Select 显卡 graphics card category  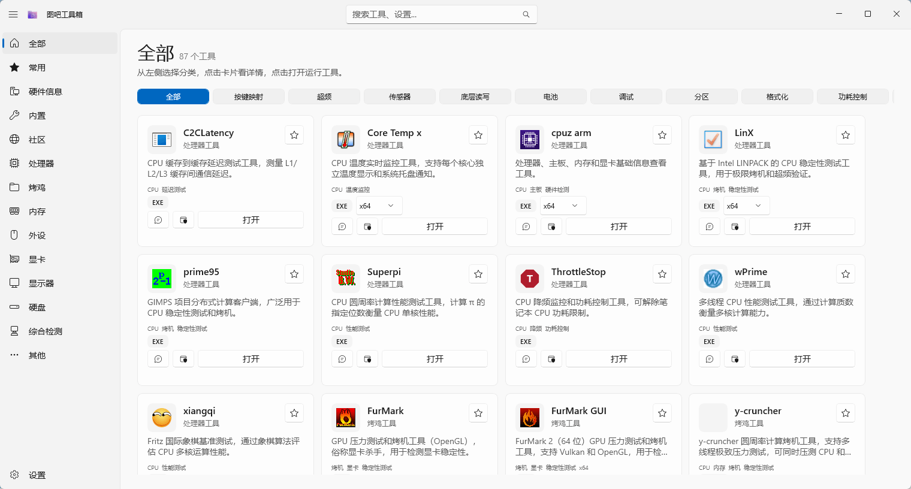60,259
